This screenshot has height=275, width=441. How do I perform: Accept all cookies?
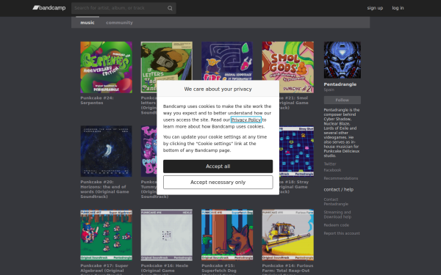[x=218, y=166]
